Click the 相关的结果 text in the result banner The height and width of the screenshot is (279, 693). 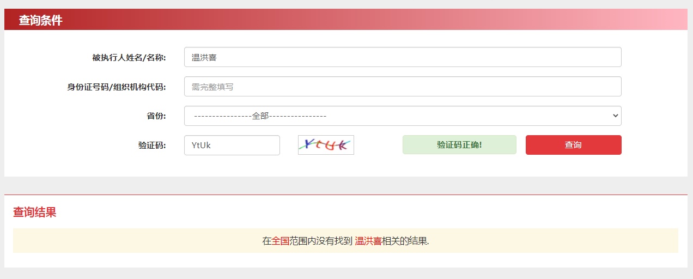coord(405,241)
